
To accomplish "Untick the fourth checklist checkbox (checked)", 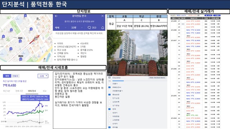I will click(109, 95).
